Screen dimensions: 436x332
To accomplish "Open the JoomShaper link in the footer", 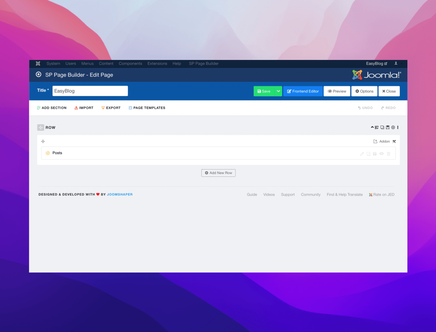I will pos(120,194).
